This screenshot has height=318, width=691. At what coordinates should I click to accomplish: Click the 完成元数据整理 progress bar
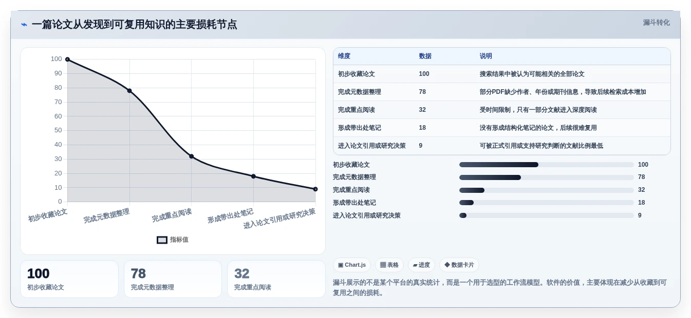(x=547, y=177)
